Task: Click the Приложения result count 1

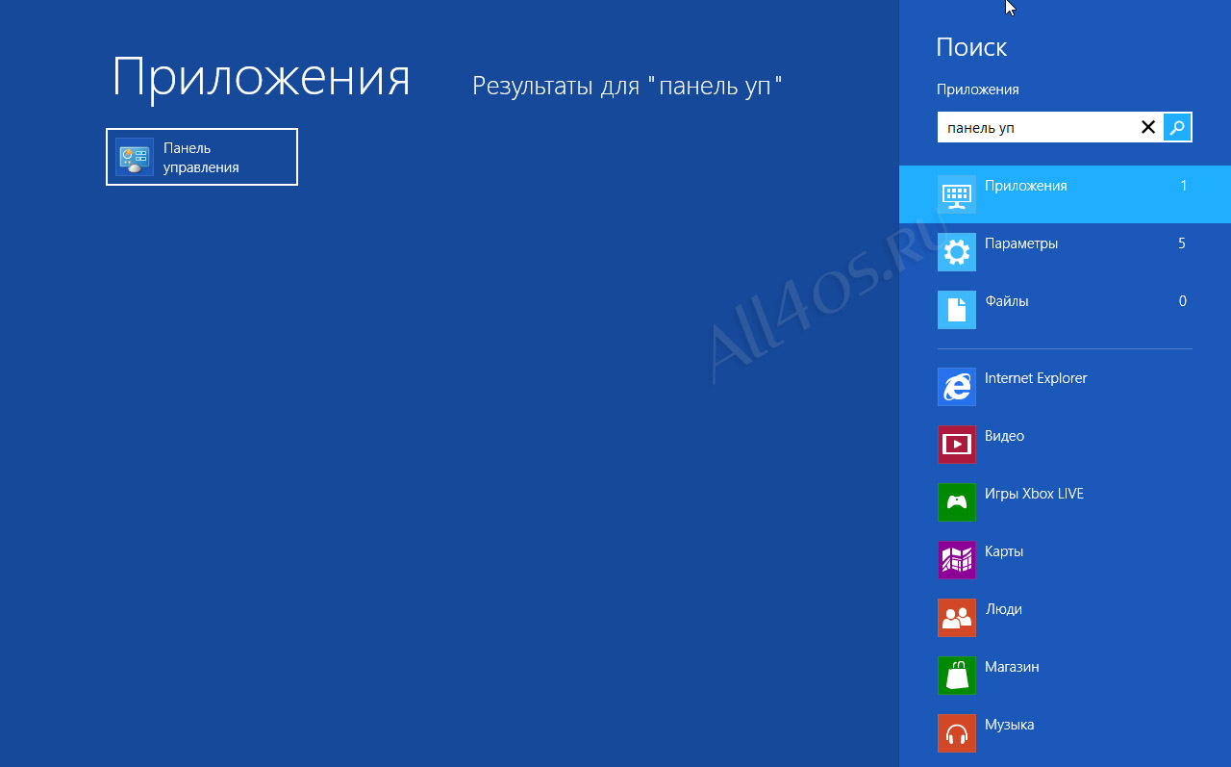Action: [1184, 186]
